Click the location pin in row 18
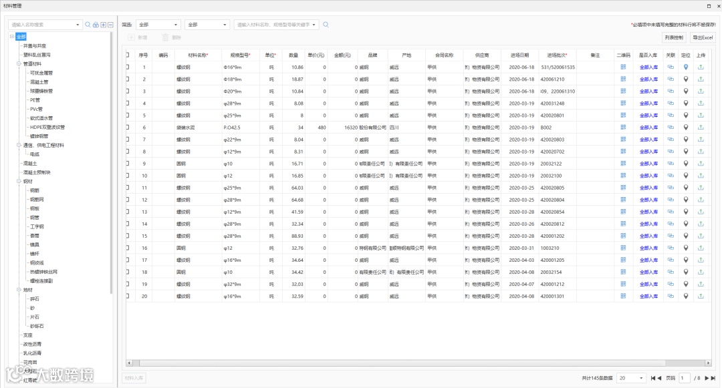The image size is (722, 388). 686,272
